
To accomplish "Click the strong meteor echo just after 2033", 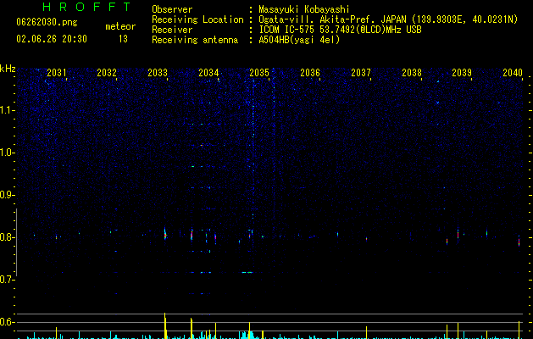I will (x=165, y=234).
